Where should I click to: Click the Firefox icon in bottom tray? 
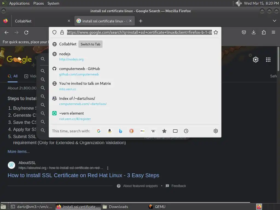[x=259, y=207]
